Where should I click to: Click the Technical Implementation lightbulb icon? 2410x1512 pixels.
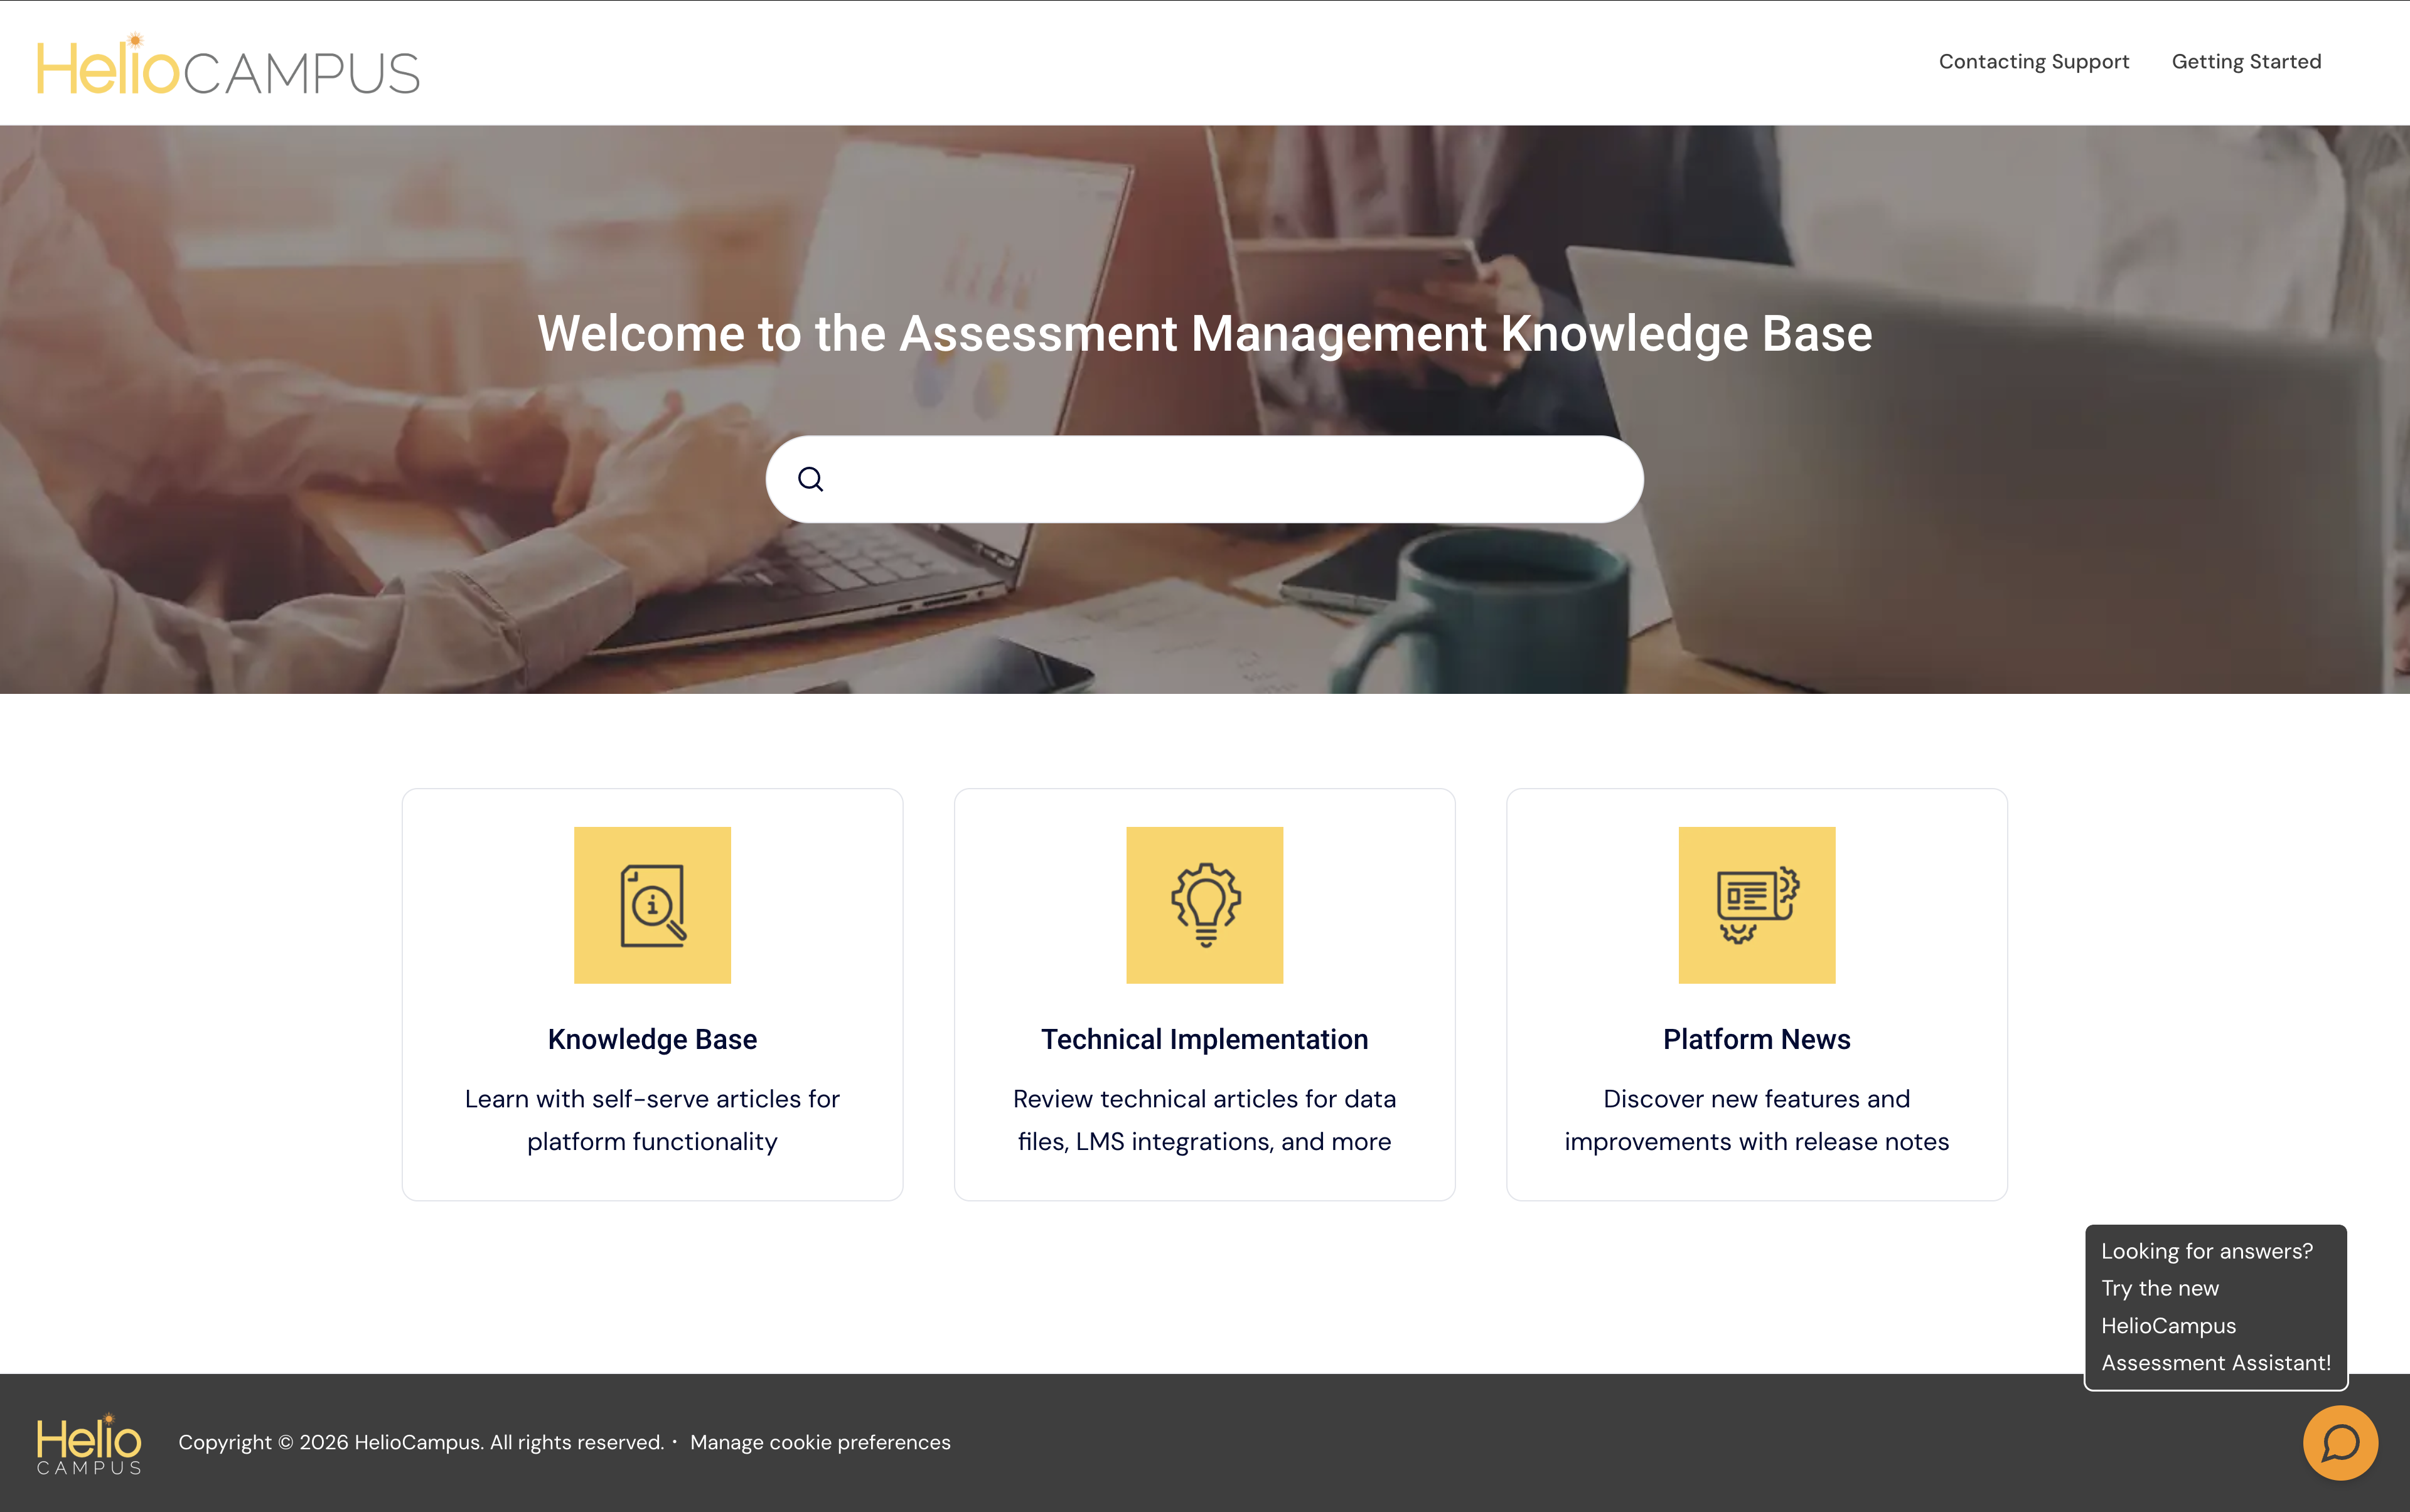pos(1204,905)
